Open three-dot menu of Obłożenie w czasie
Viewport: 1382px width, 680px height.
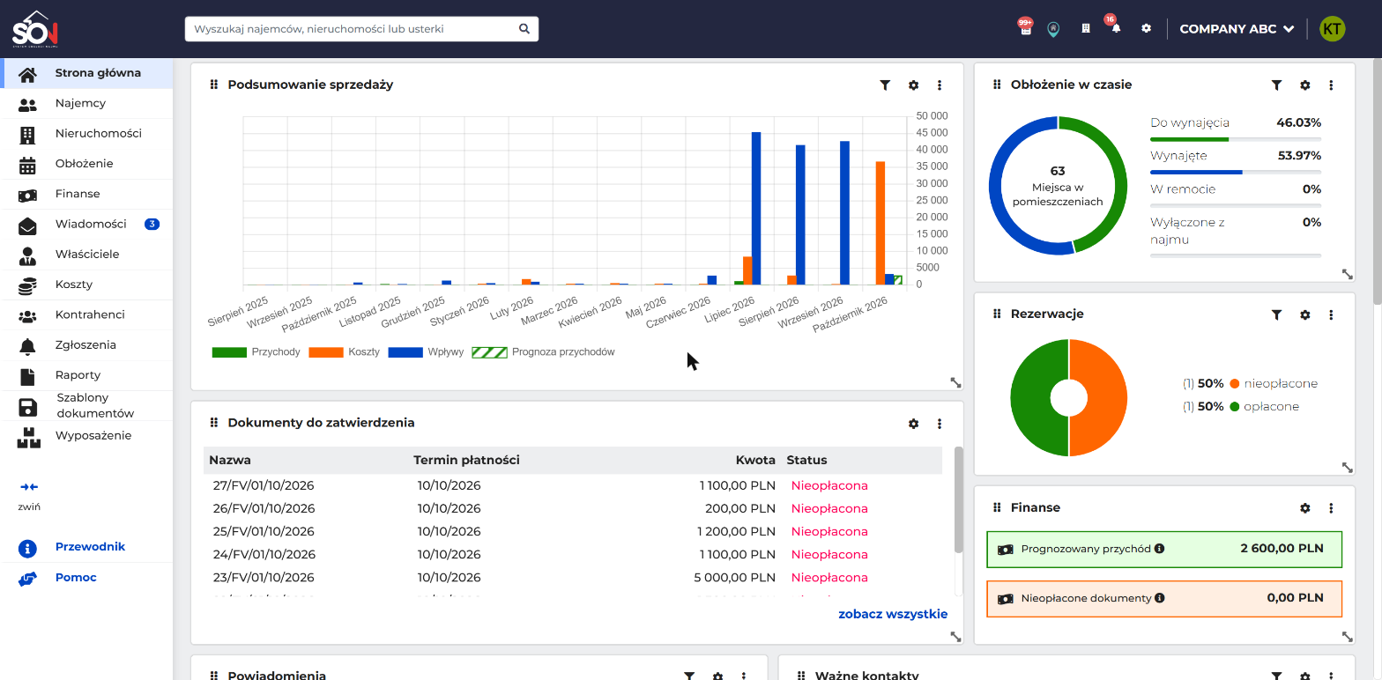tap(1331, 85)
